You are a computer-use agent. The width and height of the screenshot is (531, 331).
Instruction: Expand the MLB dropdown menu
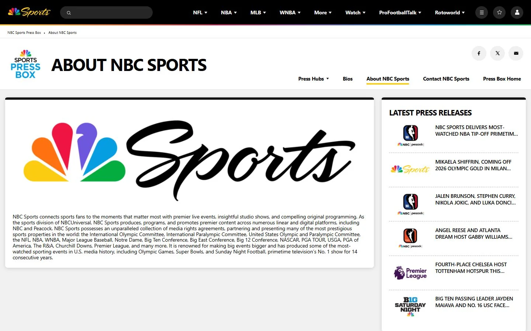click(x=258, y=13)
